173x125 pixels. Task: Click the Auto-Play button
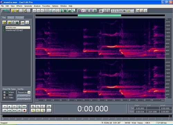point(24,96)
